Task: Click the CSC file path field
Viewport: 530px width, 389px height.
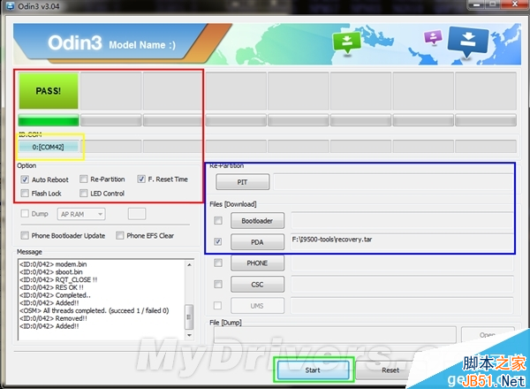Action: click(x=402, y=284)
